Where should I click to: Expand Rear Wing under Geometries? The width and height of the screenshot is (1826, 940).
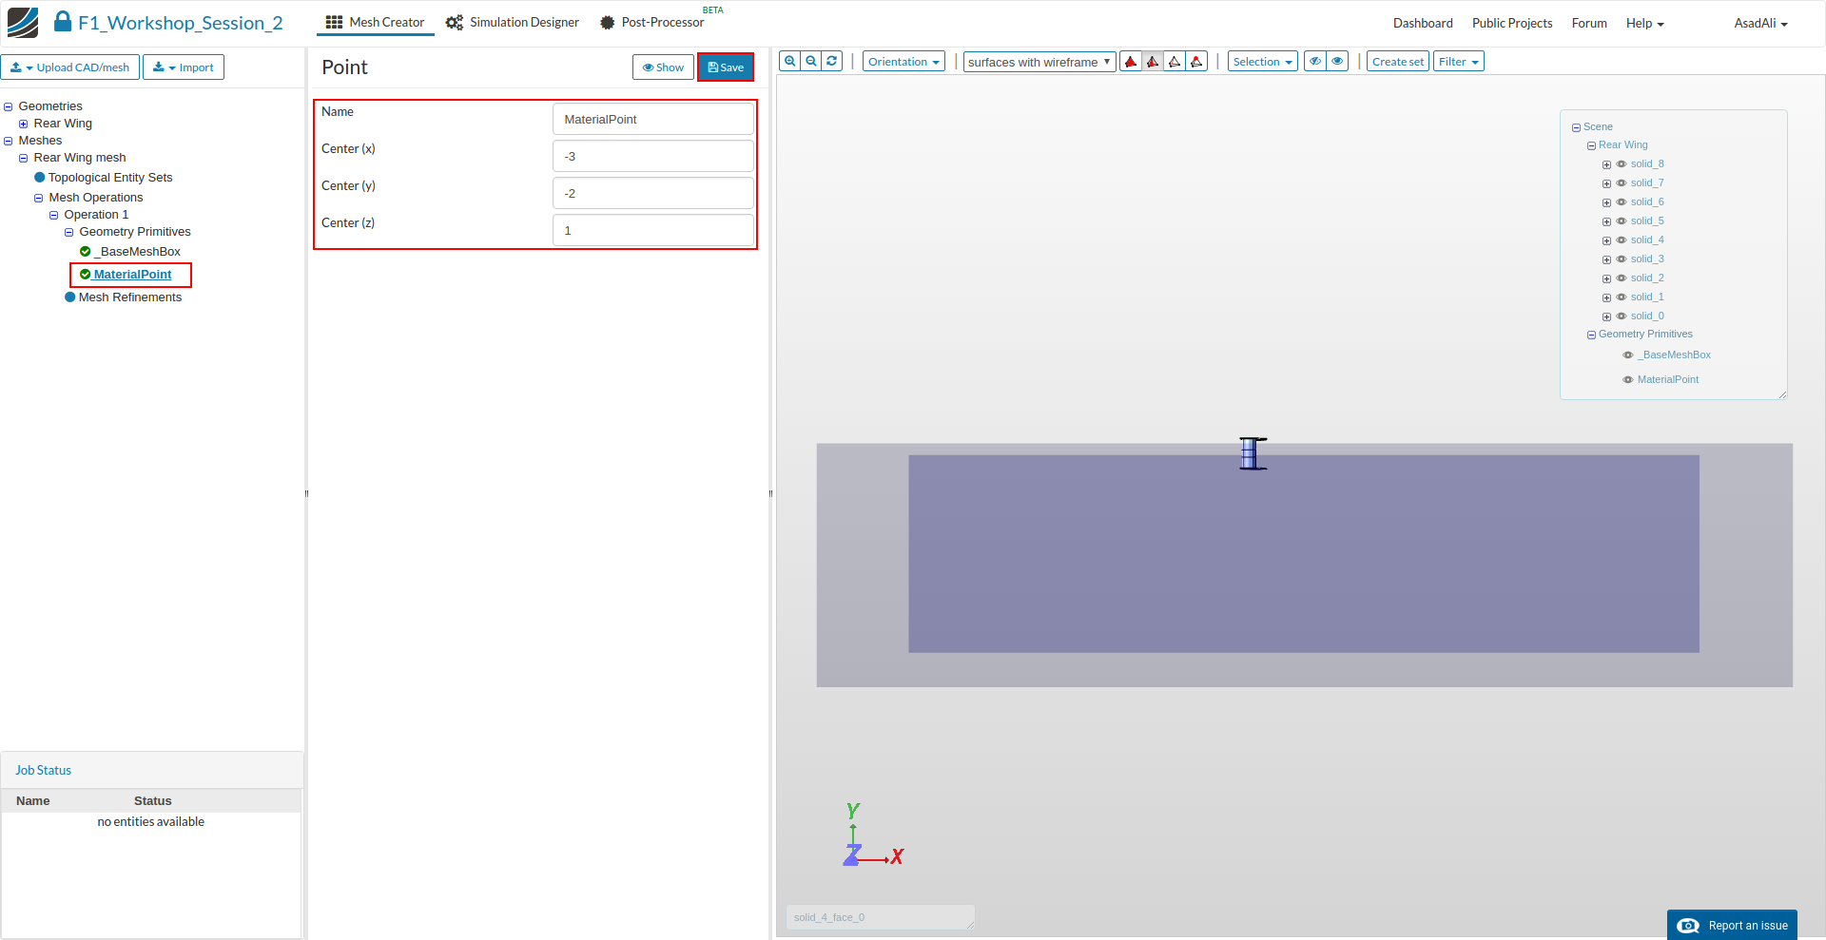(23, 124)
